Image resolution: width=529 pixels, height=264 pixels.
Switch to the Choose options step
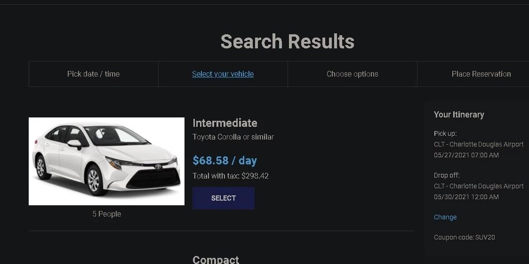coord(352,74)
